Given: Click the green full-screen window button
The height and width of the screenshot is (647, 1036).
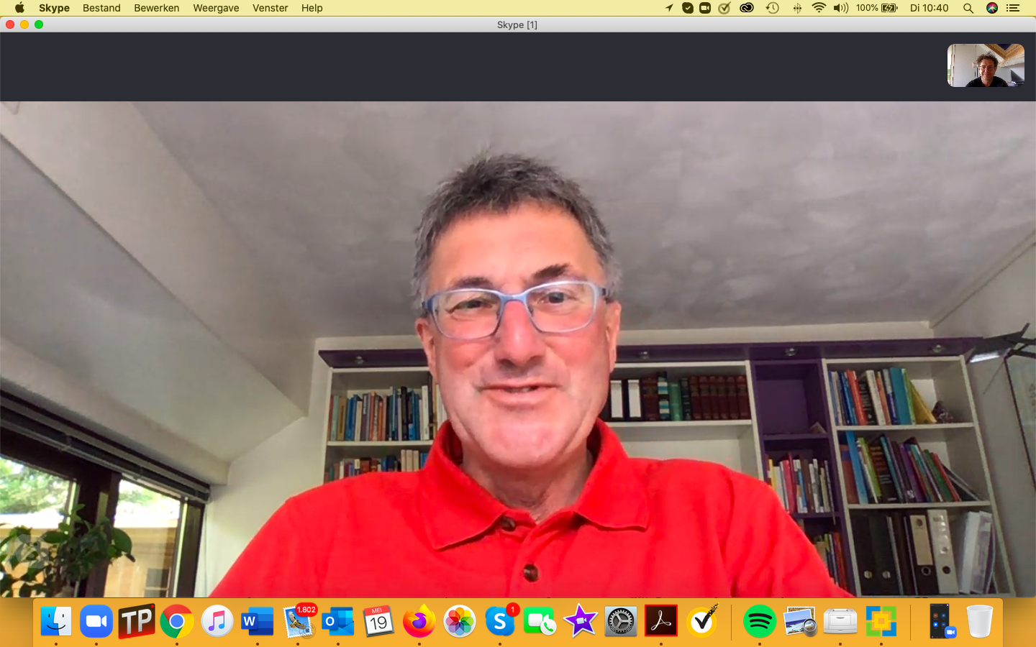Looking at the screenshot, I should pyautogui.click(x=39, y=24).
